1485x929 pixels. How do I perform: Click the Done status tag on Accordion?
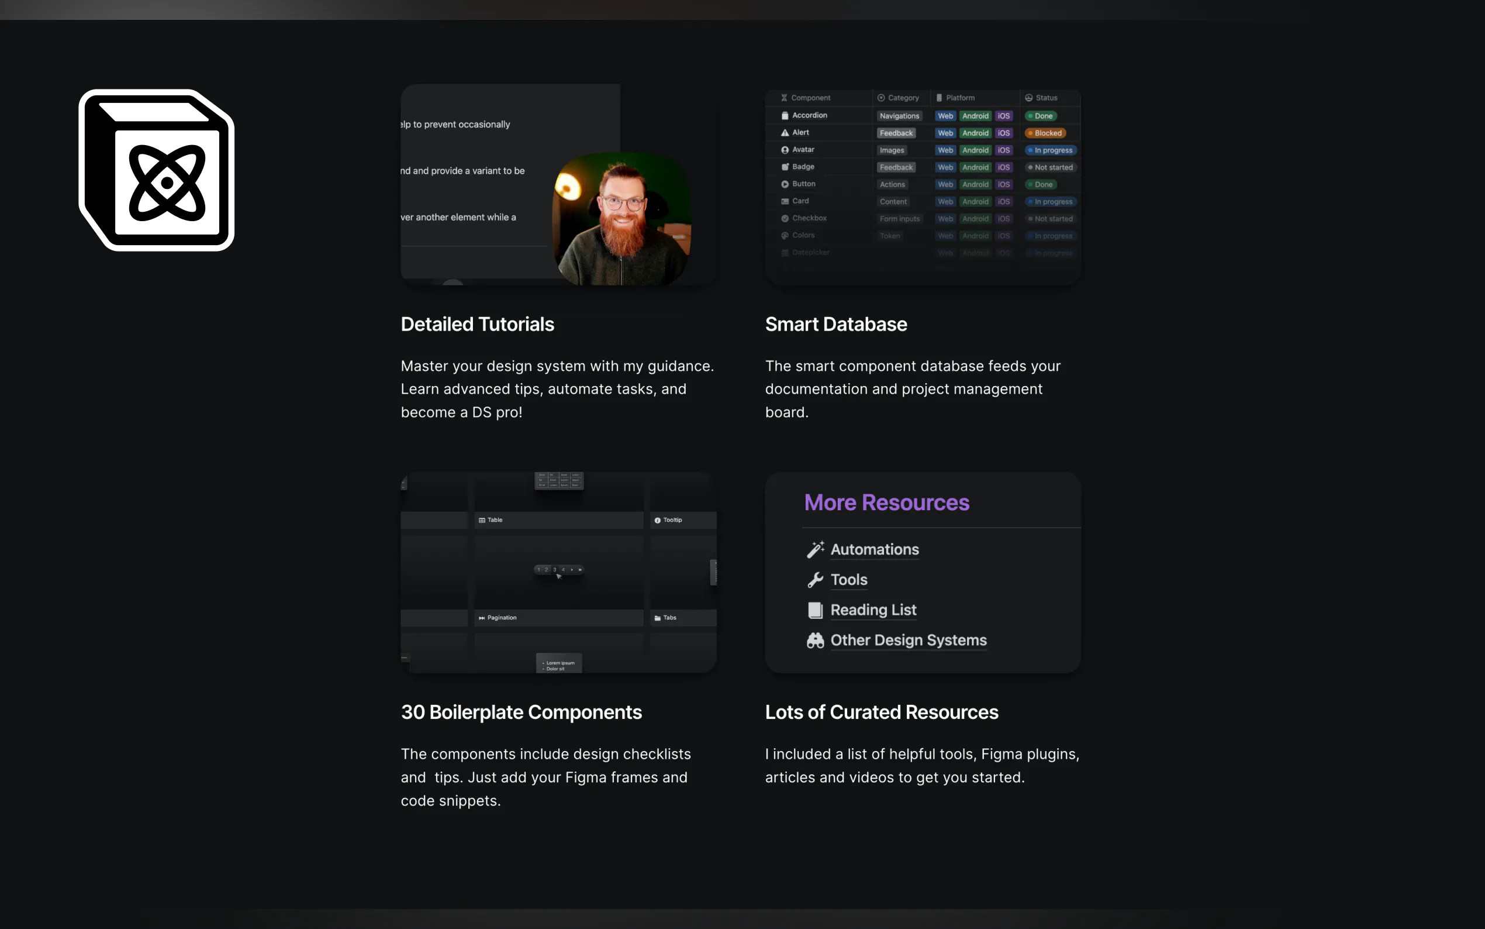[1042, 115]
